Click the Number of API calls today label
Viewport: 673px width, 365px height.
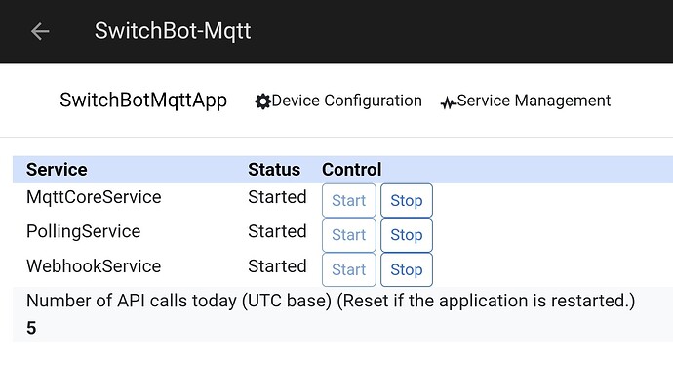(331, 301)
